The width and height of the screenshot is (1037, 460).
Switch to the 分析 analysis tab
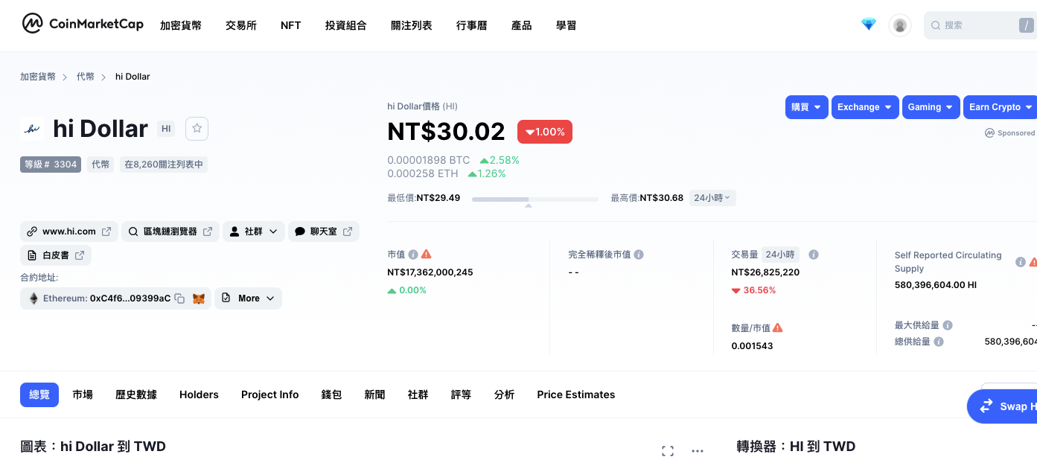(x=504, y=394)
